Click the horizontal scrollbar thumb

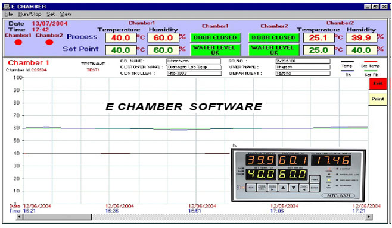coord(58,217)
